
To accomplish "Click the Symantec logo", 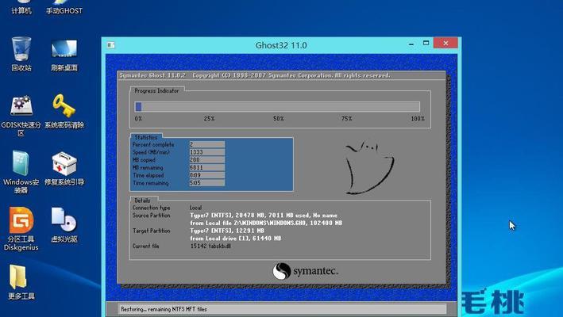I will (x=305, y=271).
